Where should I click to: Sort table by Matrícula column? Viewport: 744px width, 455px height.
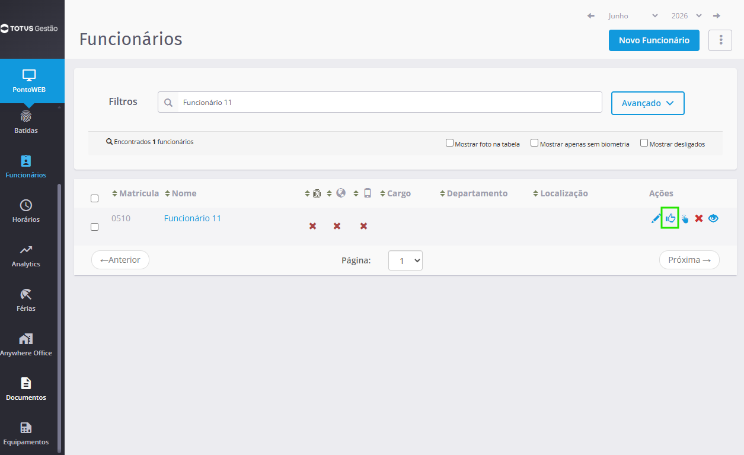pyautogui.click(x=136, y=193)
